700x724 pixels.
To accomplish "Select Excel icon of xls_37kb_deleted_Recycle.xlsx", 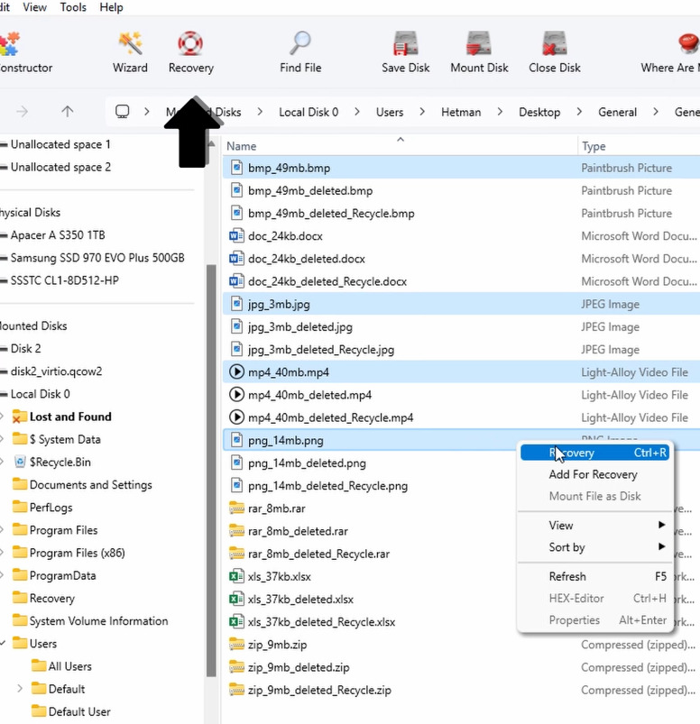I will [x=236, y=621].
